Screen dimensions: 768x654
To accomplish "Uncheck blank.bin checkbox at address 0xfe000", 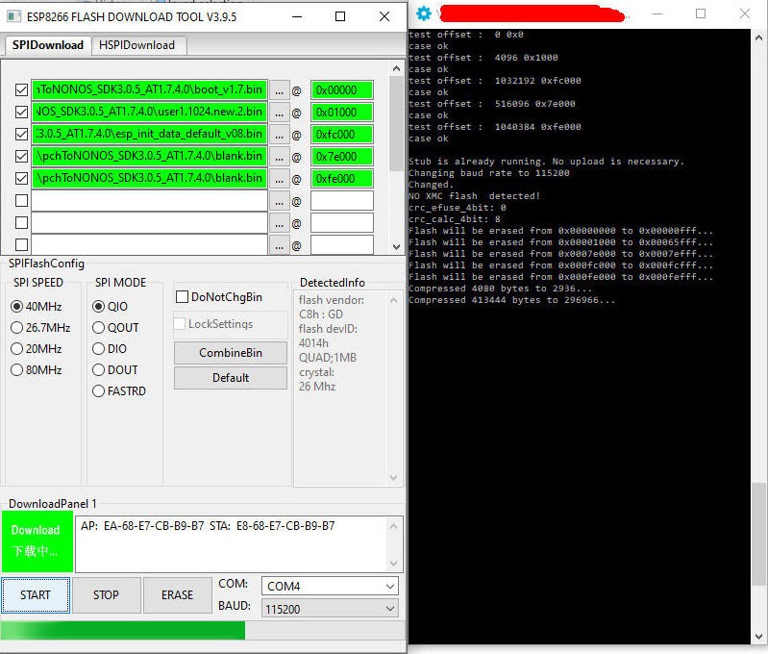I will (21, 178).
